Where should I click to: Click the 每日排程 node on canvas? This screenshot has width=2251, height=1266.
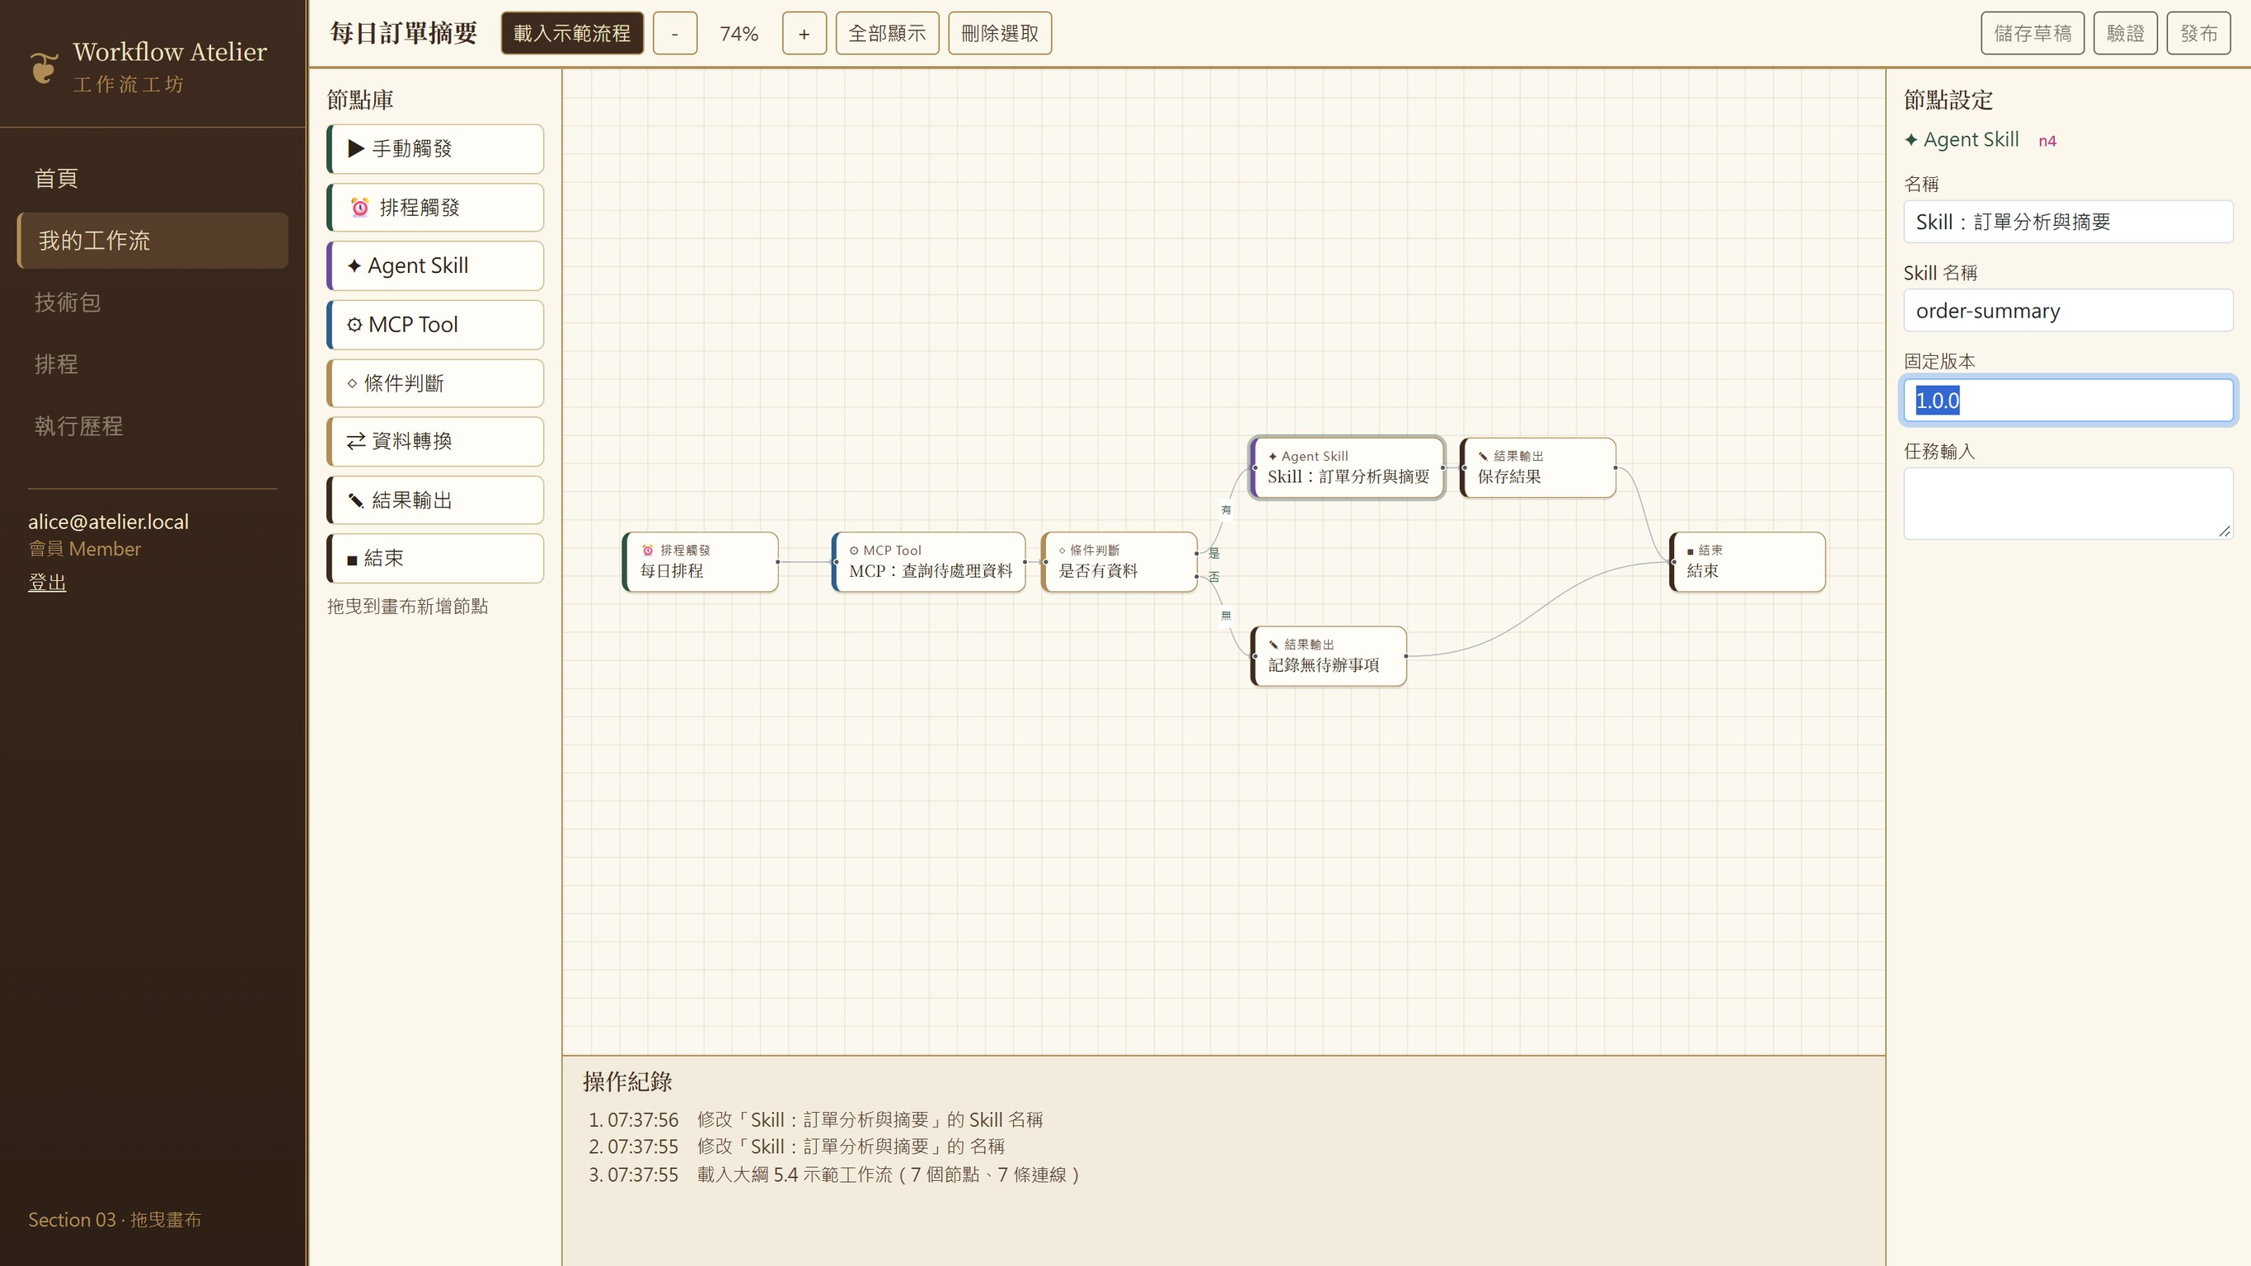click(700, 562)
